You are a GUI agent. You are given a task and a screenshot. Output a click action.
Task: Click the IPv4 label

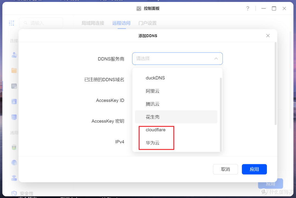click(120, 142)
